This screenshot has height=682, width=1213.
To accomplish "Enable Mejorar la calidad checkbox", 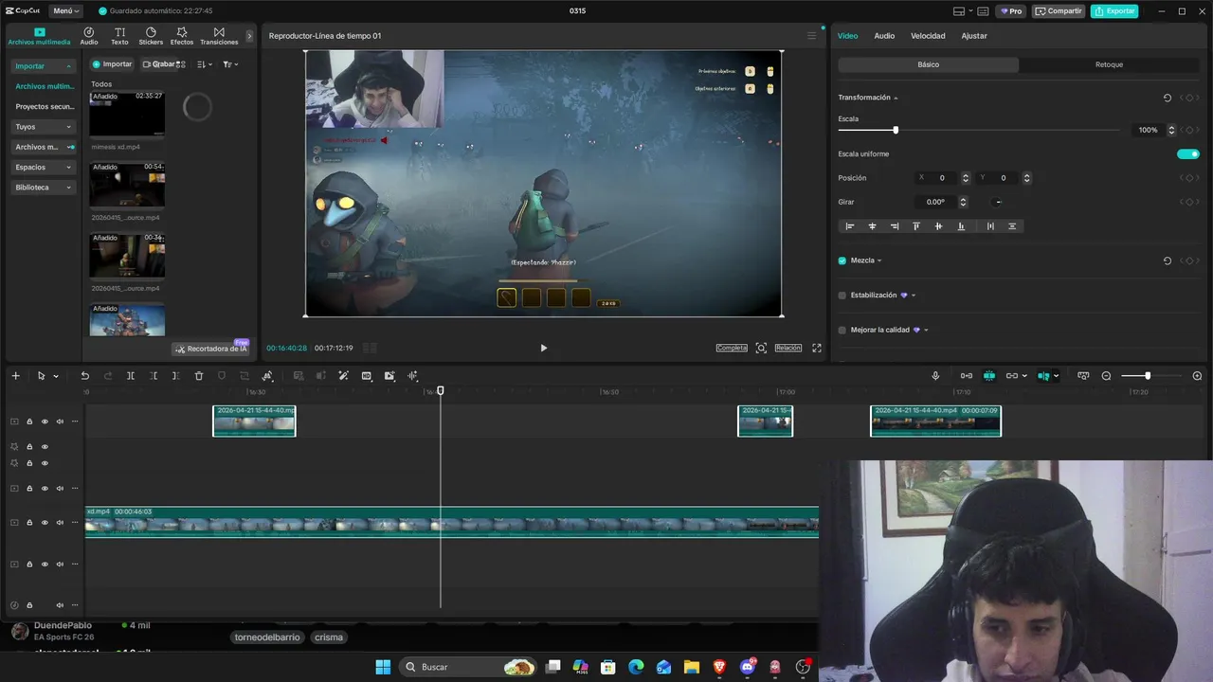I will tap(842, 331).
